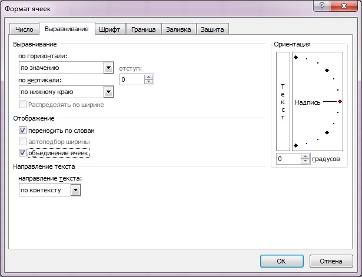This screenshot has height=277, width=362.
Task: Toggle переносить по словам checkbox
Action: pyautogui.click(x=22, y=131)
